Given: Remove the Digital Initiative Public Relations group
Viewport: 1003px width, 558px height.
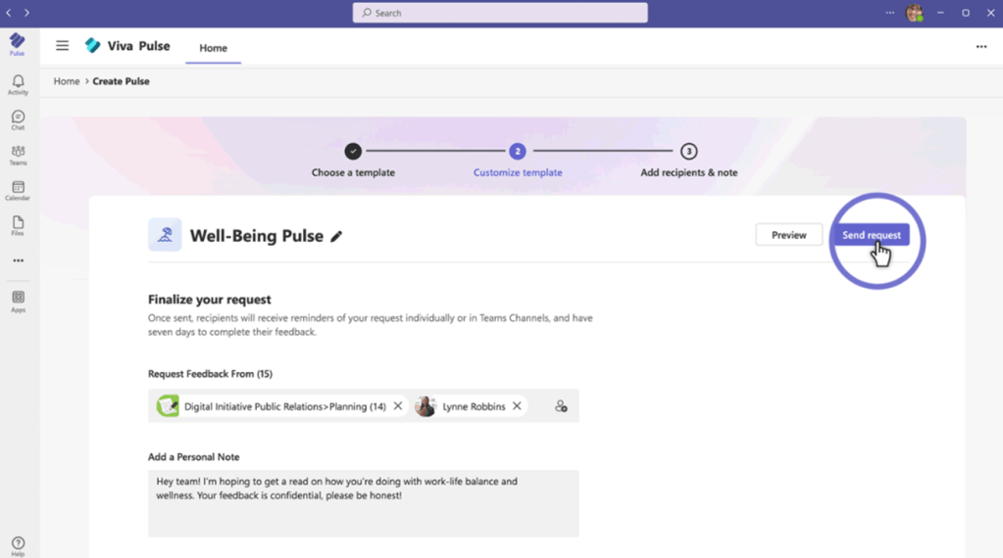Looking at the screenshot, I should tap(398, 406).
